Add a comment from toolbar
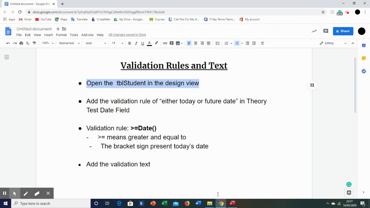This screenshot has height=208, width=370. coord(171,43)
